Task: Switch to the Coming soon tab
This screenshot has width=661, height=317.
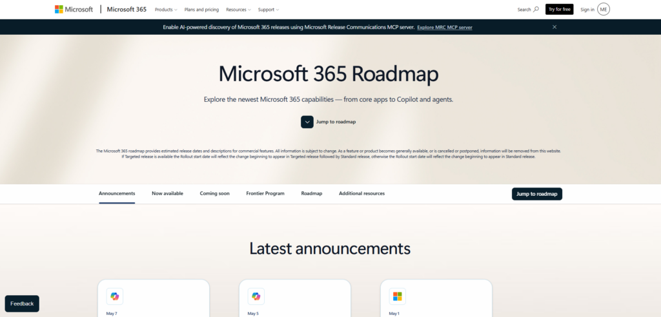Action: (214, 194)
